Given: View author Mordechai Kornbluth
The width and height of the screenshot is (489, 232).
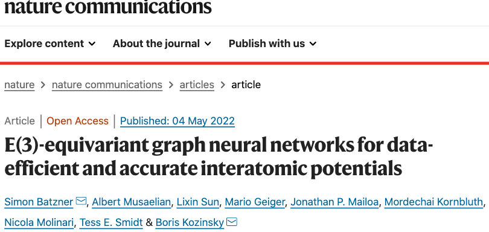Looking at the screenshot, I should [434, 202].
